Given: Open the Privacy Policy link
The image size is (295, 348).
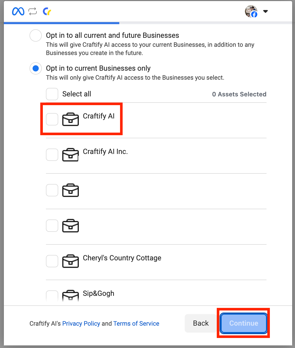Looking at the screenshot, I should coord(81,323).
